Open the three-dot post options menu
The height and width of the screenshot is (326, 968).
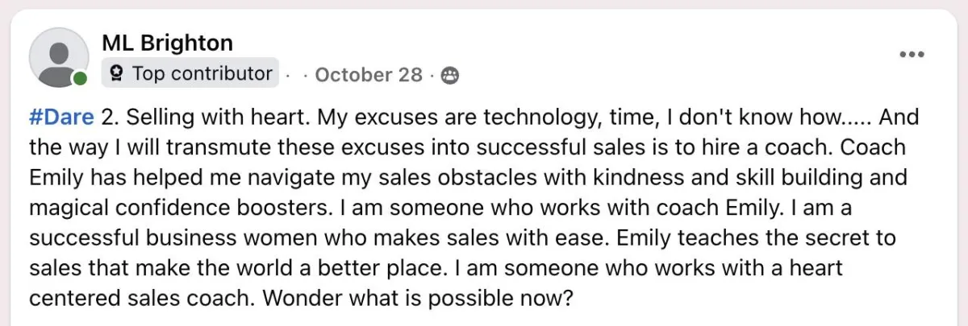[912, 55]
